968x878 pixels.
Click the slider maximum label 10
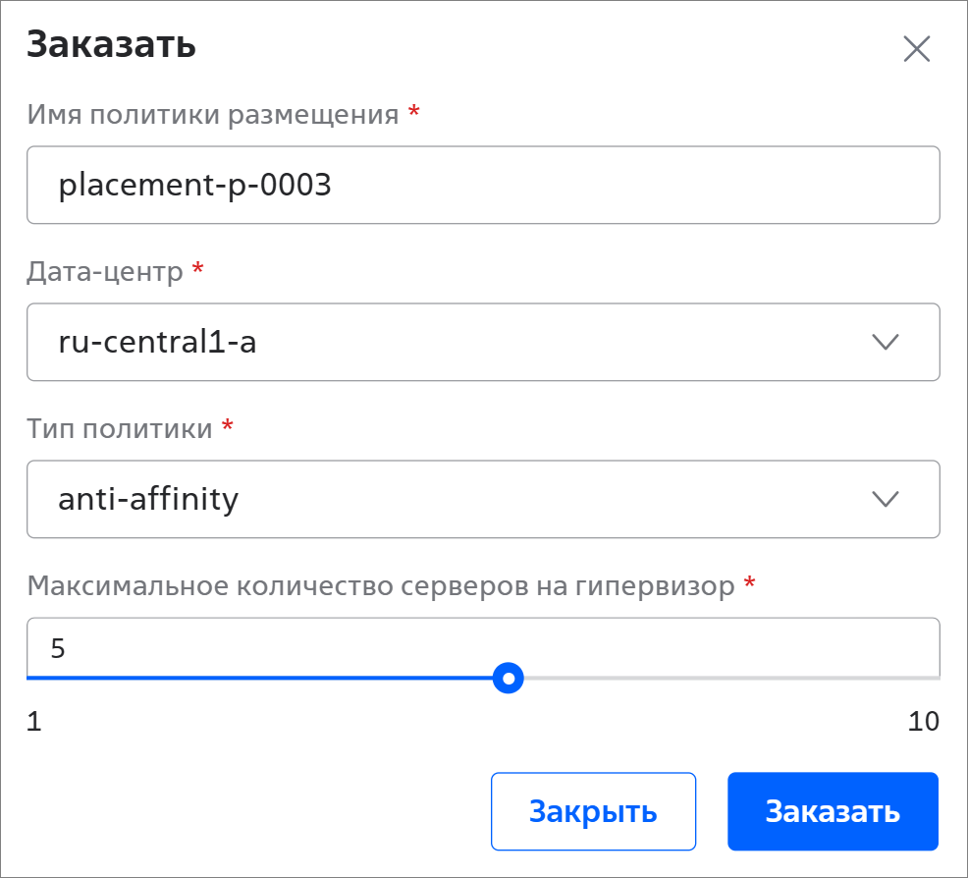[923, 722]
